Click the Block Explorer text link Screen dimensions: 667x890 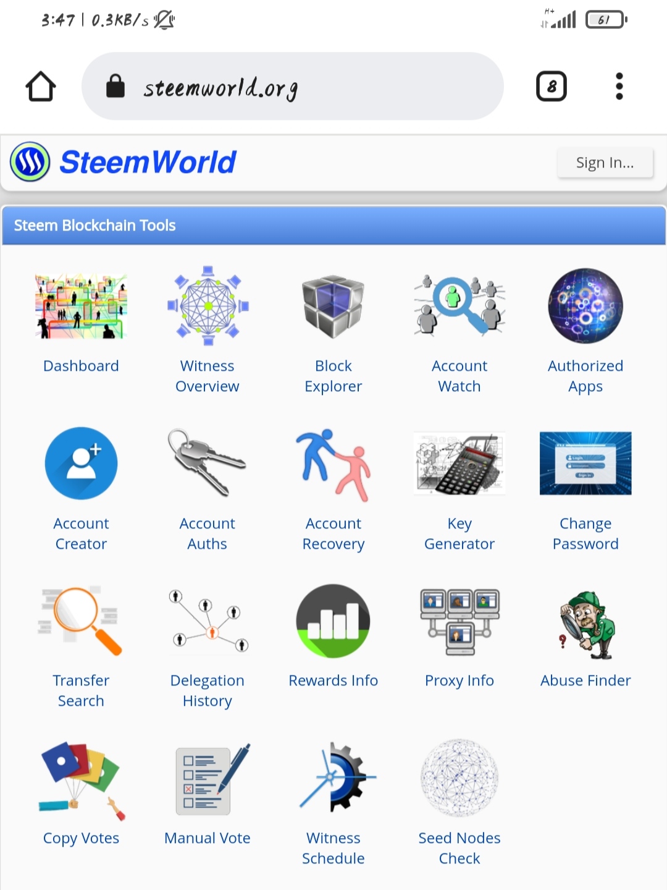pyautogui.click(x=333, y=376)
